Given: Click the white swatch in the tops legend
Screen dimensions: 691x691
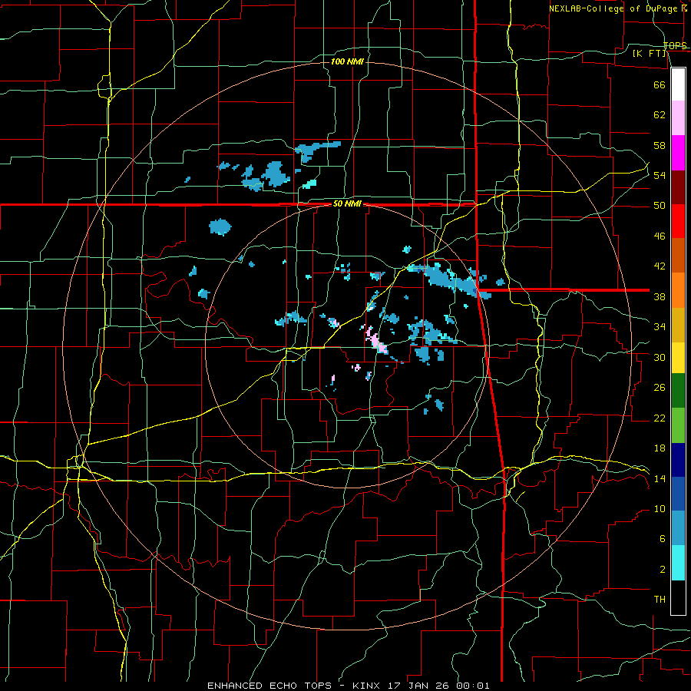Looking at the screenshot, I should [678, 84].
